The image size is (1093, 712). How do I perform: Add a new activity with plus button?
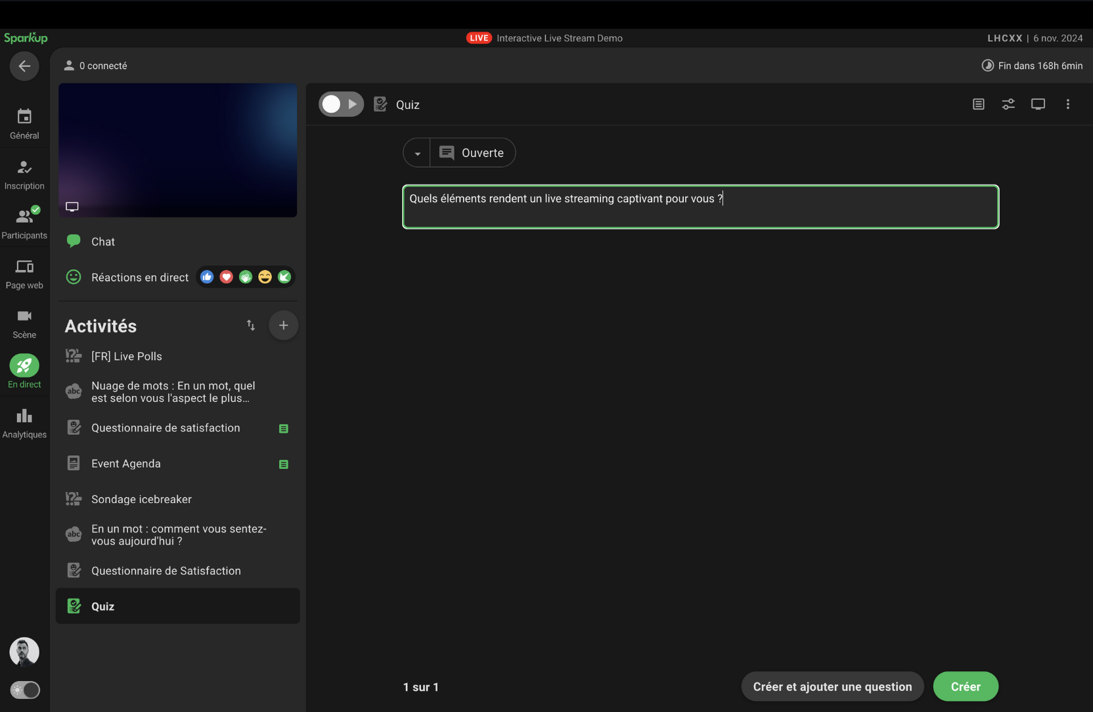(x=283, y=325)
